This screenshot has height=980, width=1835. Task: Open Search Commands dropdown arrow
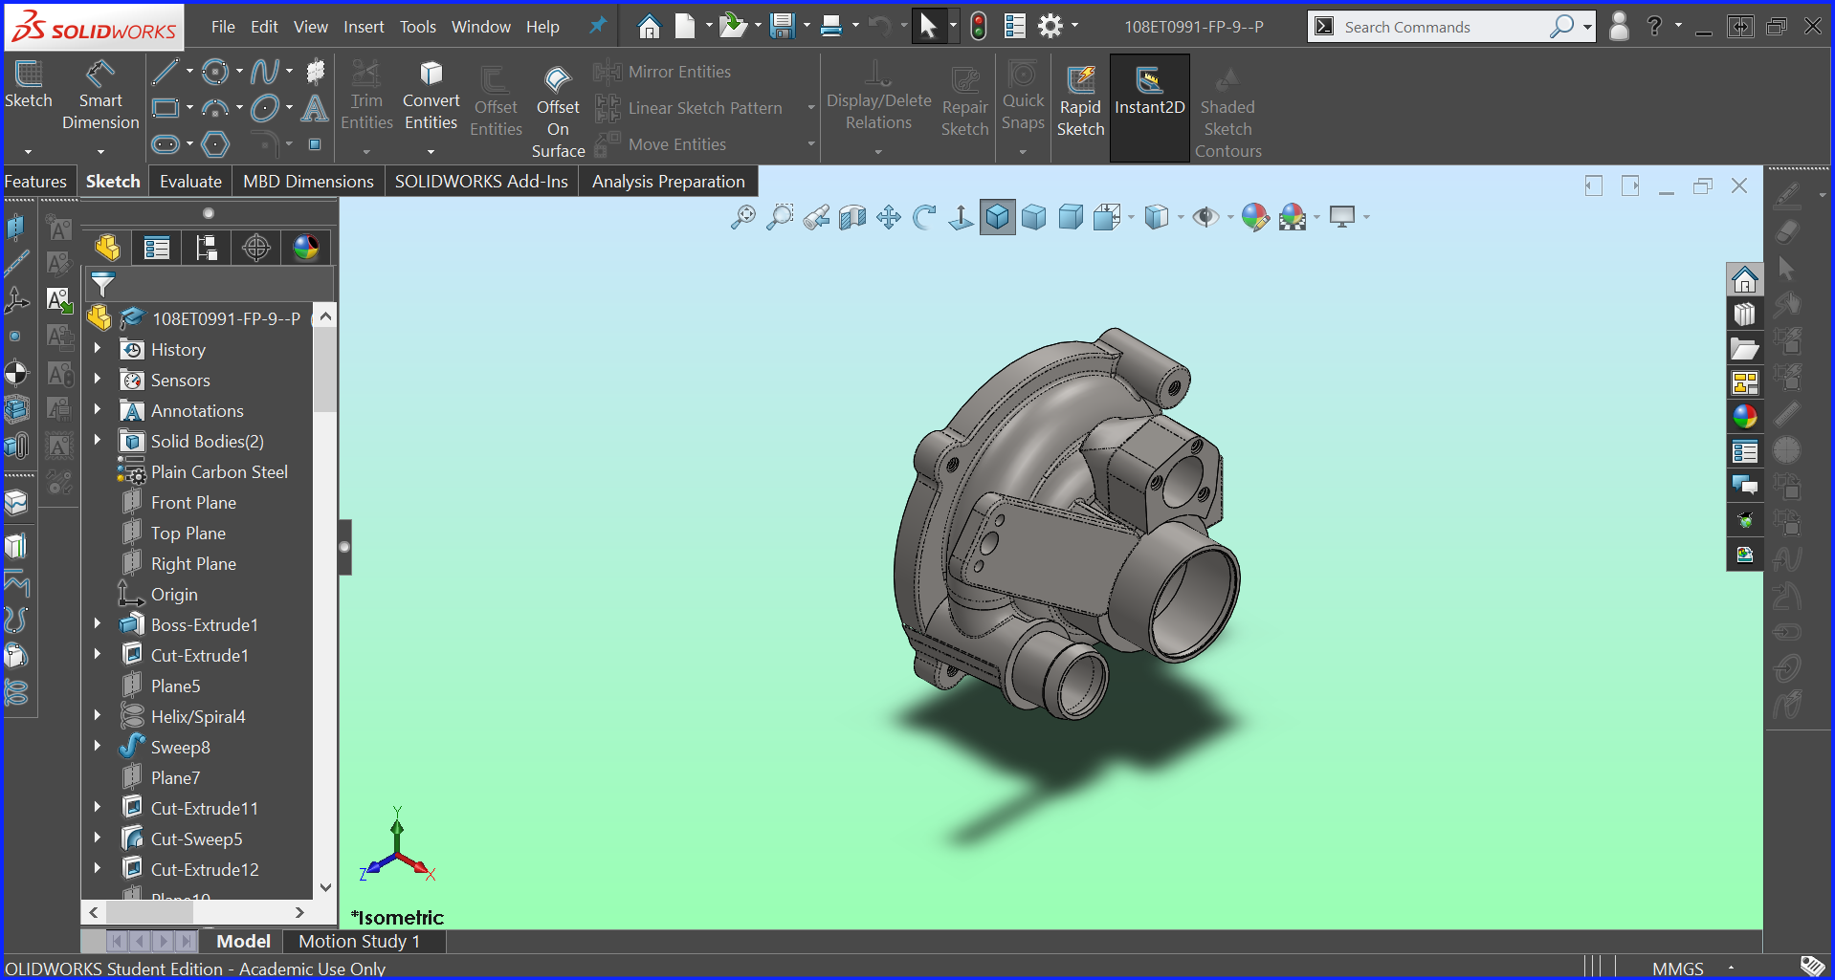tap(1587, 27)
